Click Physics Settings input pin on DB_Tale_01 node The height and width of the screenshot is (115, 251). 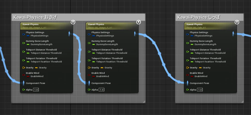click(x=188, y=34)
